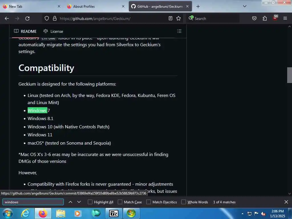Show hidden tray icons arrow

[242, 214]
